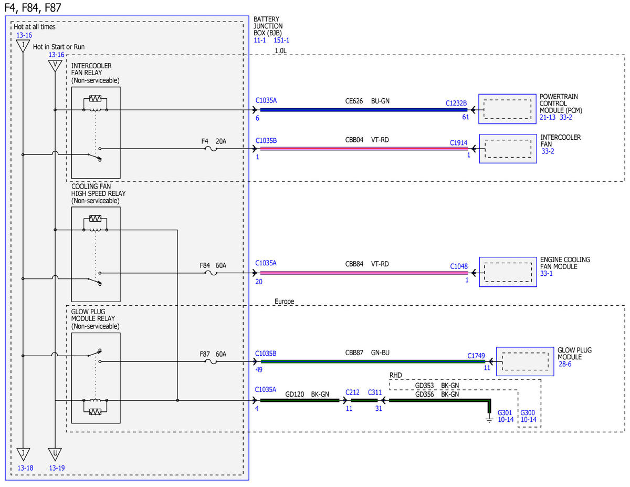This screenshot has height=487, width=630.
Task: Click the RHD variant label
Action: click(395, 375)
